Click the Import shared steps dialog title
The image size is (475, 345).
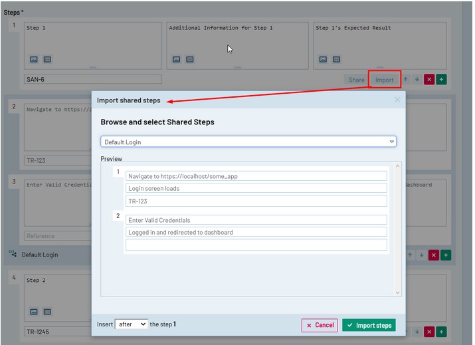[x=128, y=100]
